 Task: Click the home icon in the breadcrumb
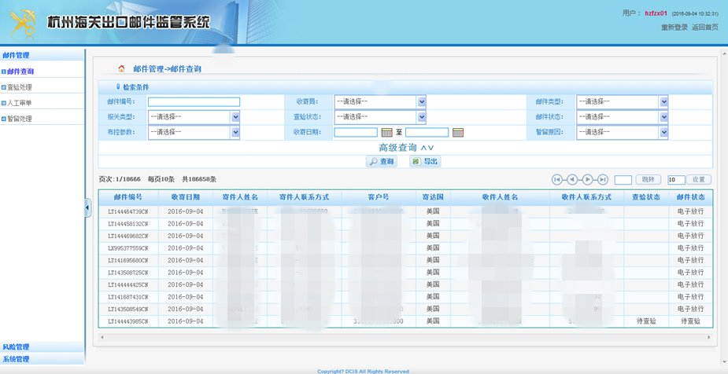pos(121,69)
